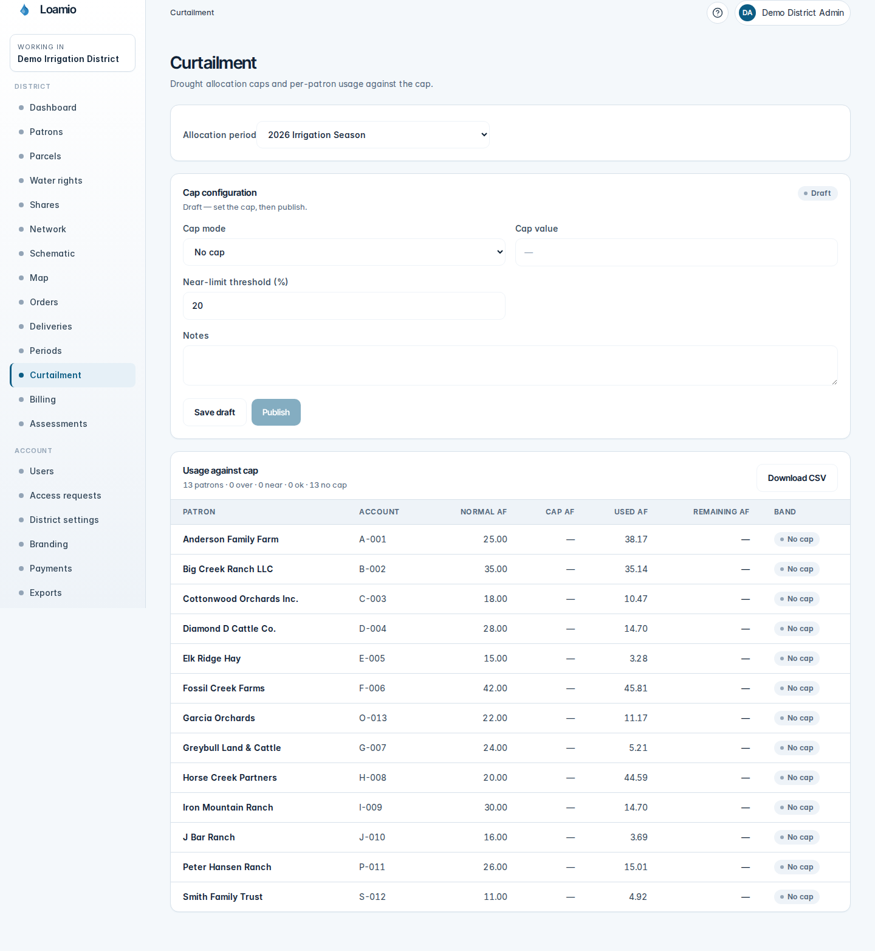Click Garcia Orchards patron name
Screen dimensions: 875x951
[219, 718]
